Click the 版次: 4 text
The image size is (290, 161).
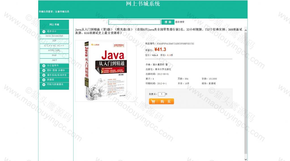point(150,79)
